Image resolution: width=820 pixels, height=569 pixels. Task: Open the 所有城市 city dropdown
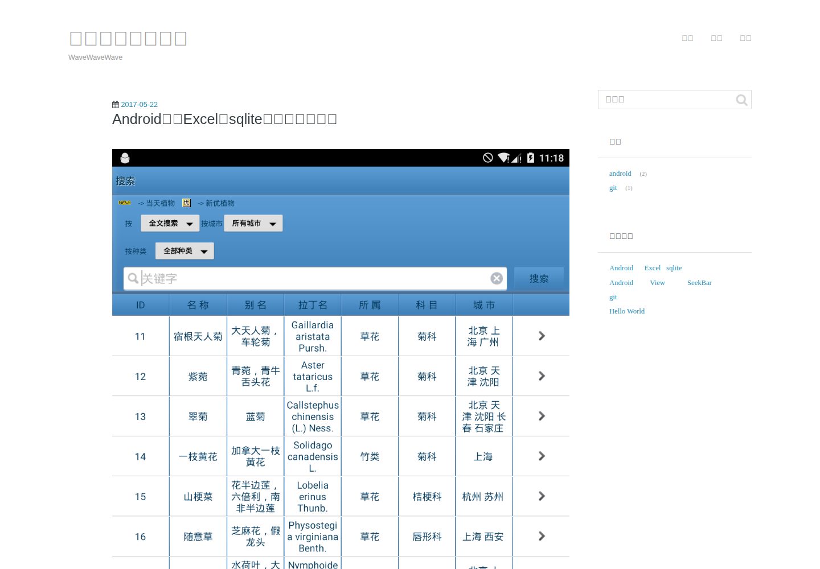[x=253, y=223]
